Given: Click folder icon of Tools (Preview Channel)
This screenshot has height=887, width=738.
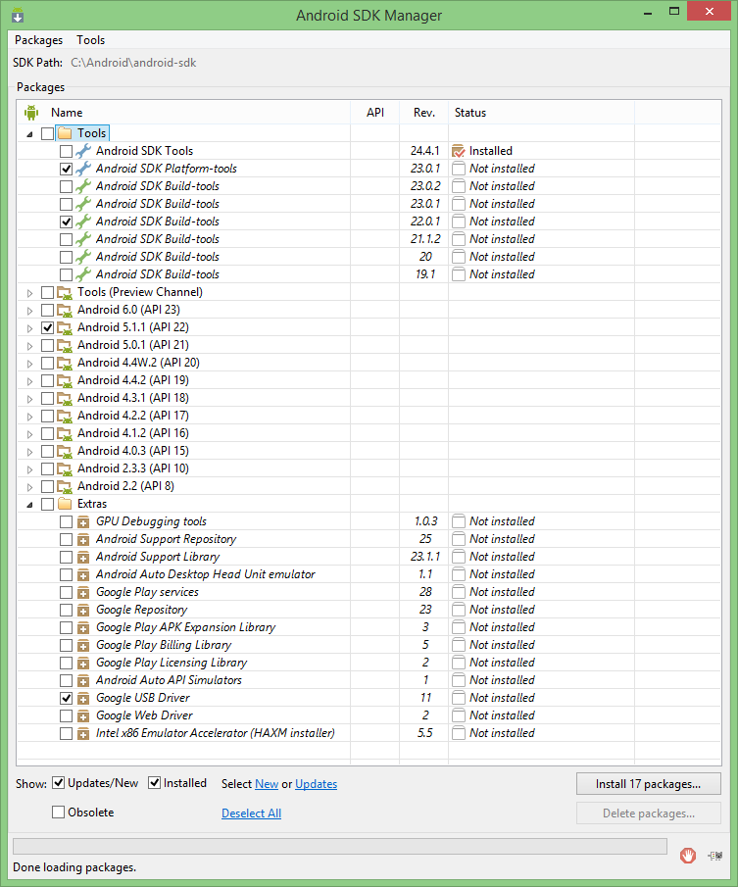Looking at the screenshot, I should (x=65, y=292).
